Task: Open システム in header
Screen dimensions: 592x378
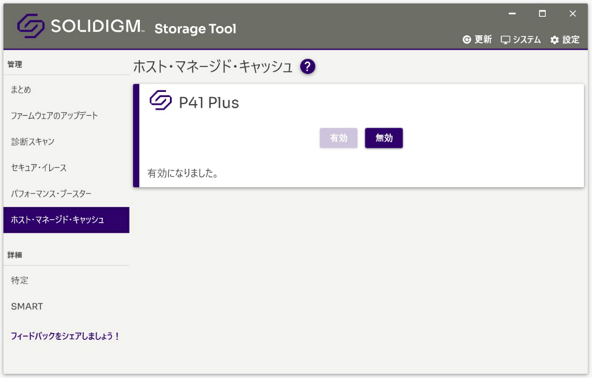Action: [x=521, y=40]
